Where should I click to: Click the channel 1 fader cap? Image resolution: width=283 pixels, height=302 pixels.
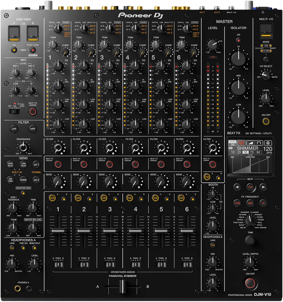(x=58, y=231)
